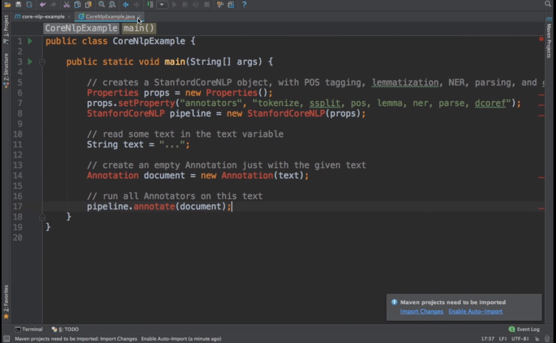Screen dimensions: 556x343
Task: Navigate back with the blue left arrow
Action: 126,4
